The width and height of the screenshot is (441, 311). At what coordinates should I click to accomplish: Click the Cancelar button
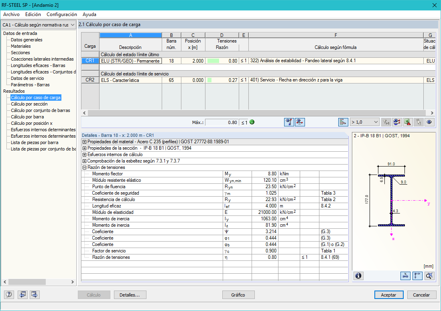click(421, 295)
